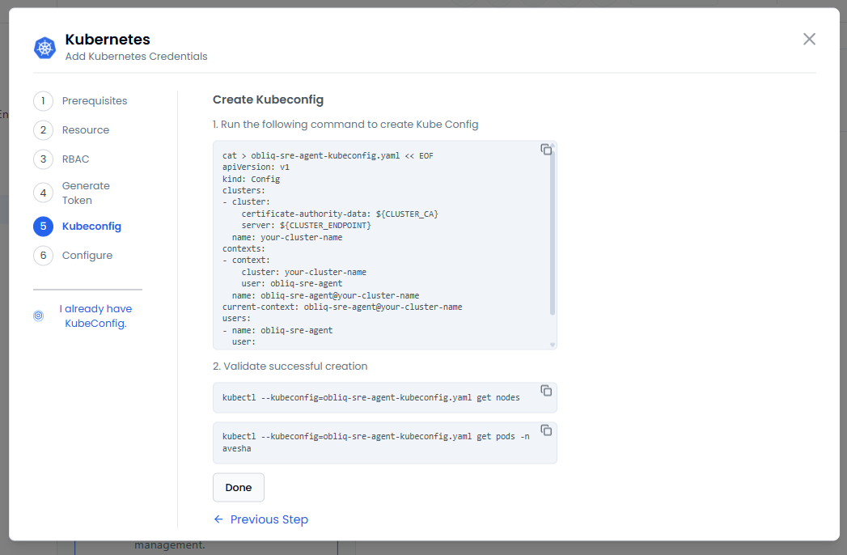
Task: Go to the Prerequisites step
Action: (x=95, y=101)
